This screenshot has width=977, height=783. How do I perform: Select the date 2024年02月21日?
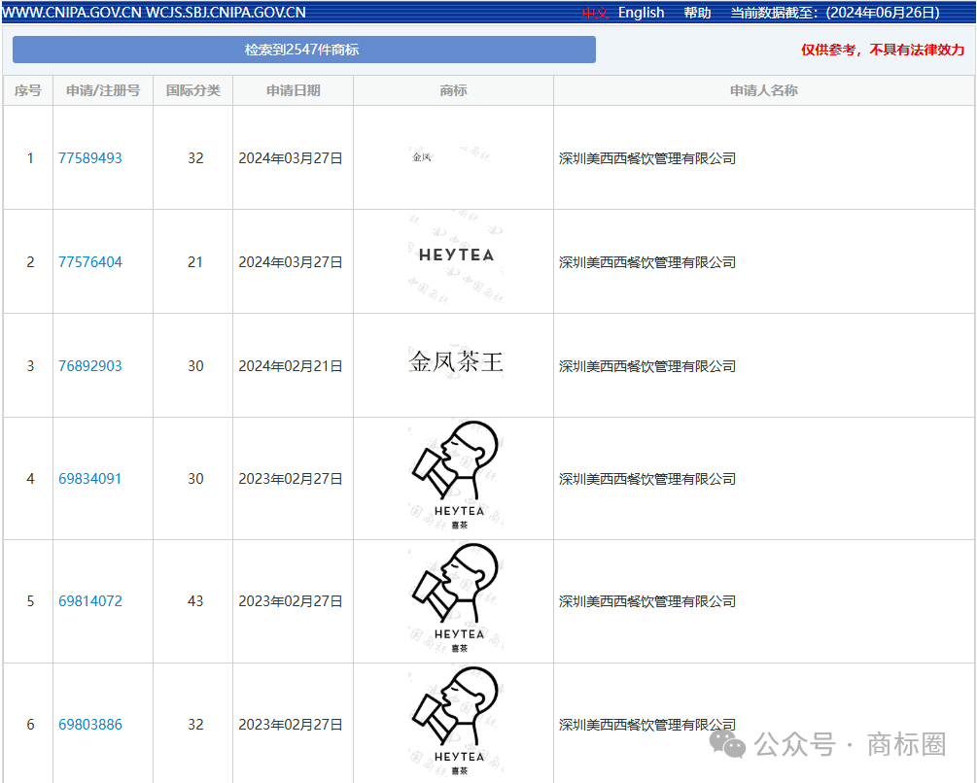click(x=291, y=366)
